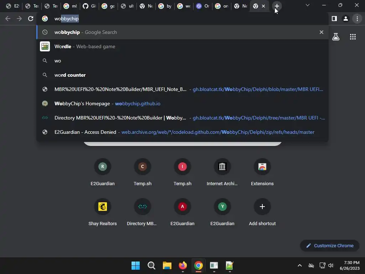Switch to the GitHub 'Gi' tab
365x274 pixels.
[89, 6]
